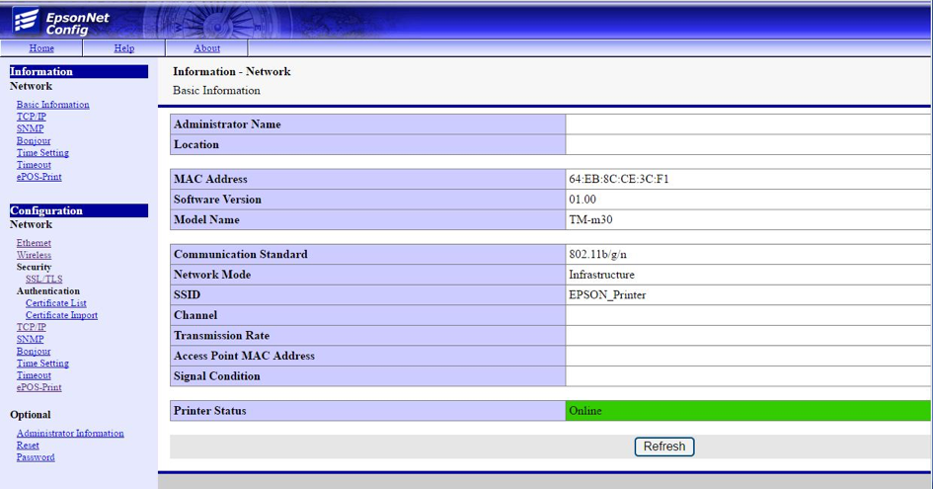Open the Password link under Optional
Image resolution: width=933 pixels, height=489 pixels.
(36, 457)
